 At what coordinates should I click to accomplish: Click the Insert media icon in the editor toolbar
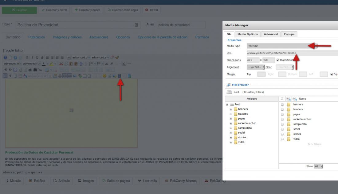tap(119, 76)
